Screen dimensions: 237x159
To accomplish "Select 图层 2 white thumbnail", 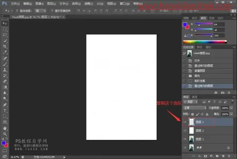I will 191,130.
